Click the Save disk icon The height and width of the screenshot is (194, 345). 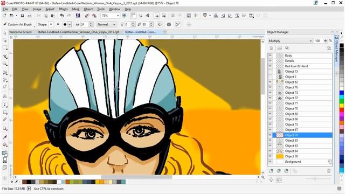[22, 16]
